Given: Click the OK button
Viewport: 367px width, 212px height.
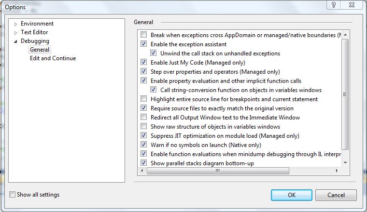Looking at the screenshot, I should [x=292, y=195].
